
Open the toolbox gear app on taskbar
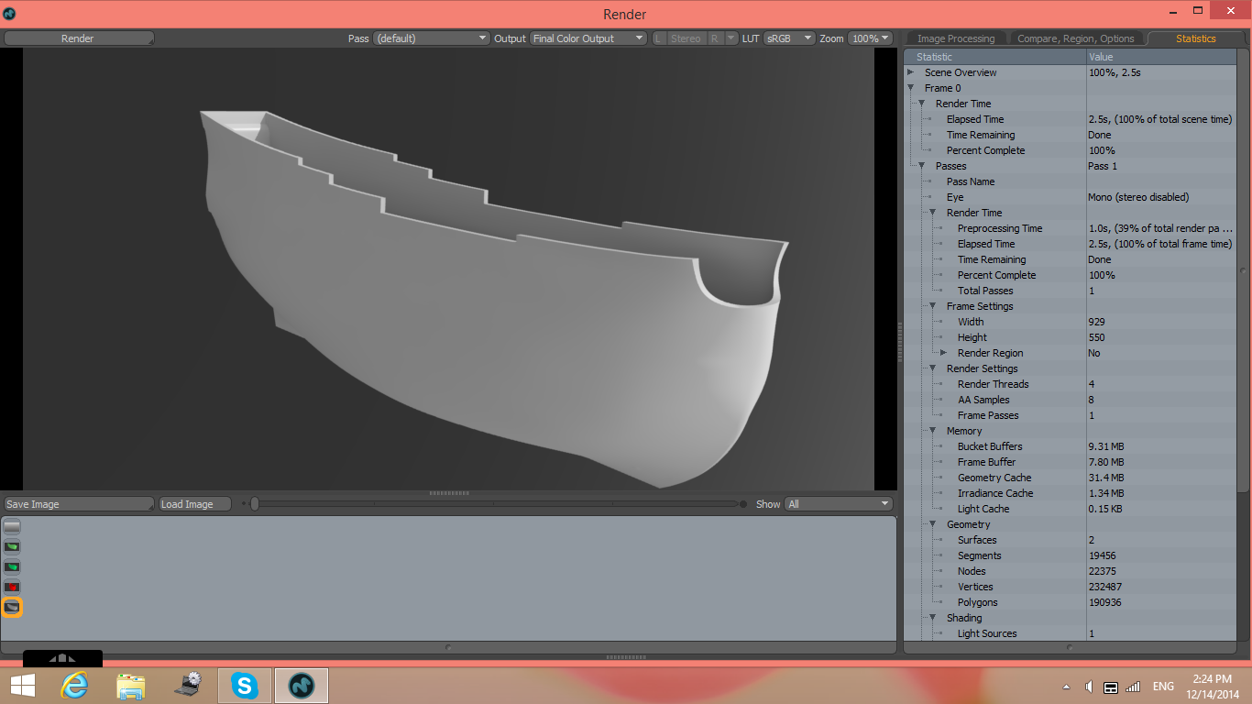point(188,685)
